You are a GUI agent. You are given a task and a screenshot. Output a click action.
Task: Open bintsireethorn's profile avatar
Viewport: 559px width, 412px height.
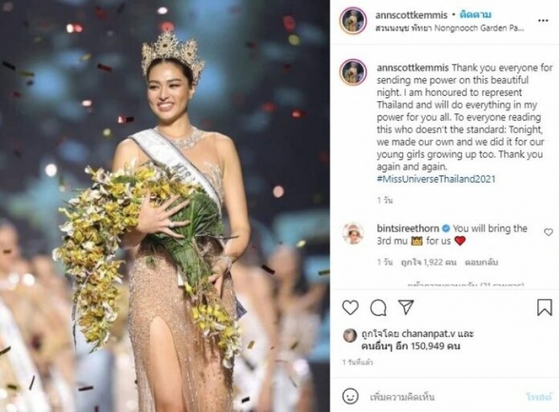pos(353,233)
